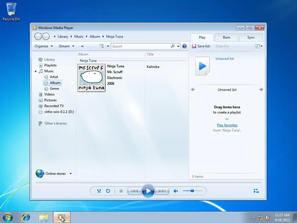This screenshot has height=223, width=297.
Task: Select the Play tab
Action: [202, 37]
